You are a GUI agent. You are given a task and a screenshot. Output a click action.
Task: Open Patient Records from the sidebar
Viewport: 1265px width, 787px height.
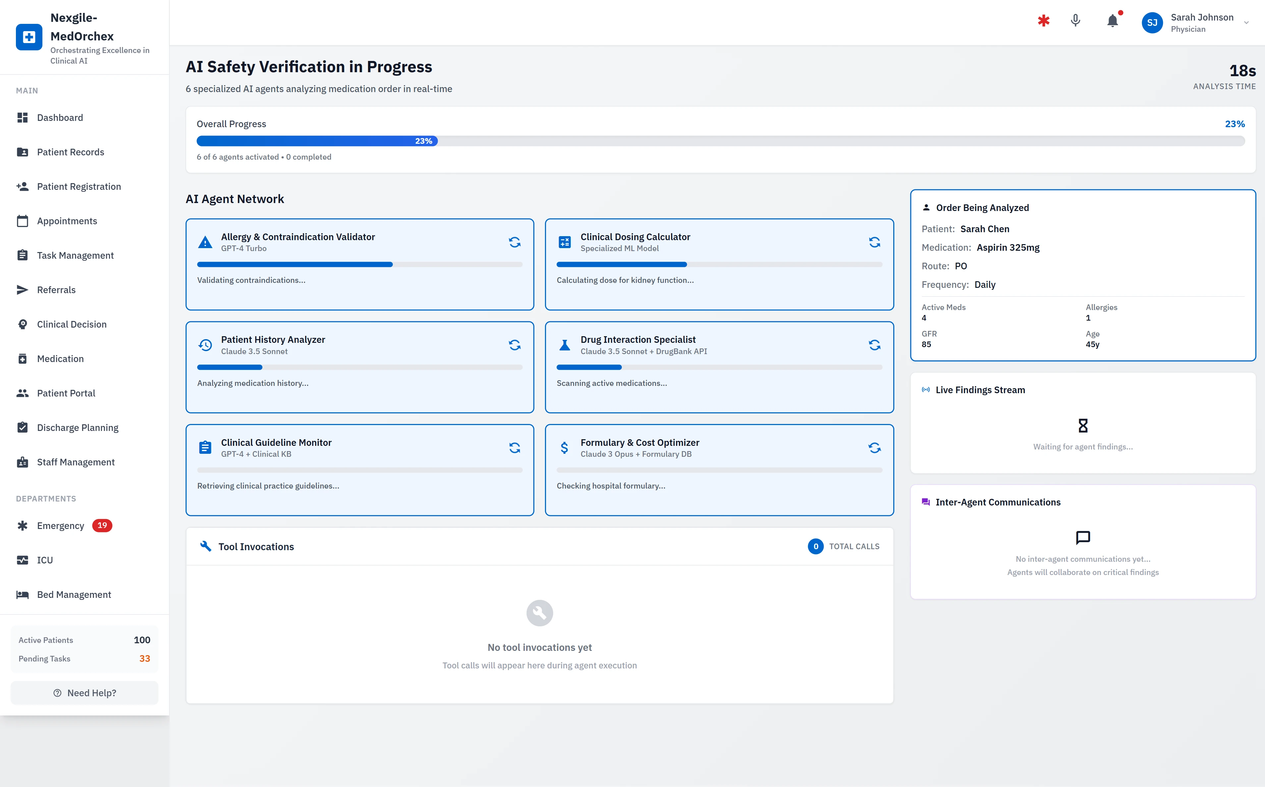70,152
